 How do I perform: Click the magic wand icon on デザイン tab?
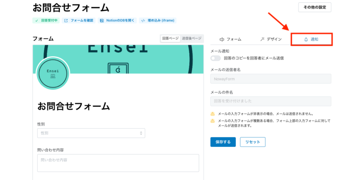[x=262, y=39]
